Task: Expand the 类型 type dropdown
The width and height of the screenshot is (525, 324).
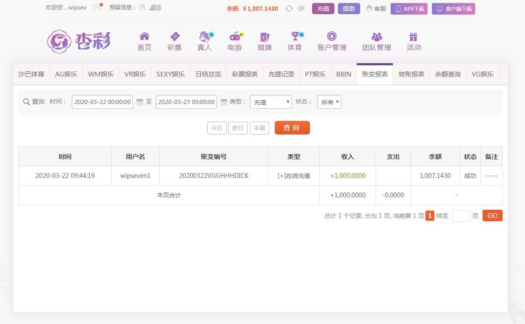Action: point(270,102)
